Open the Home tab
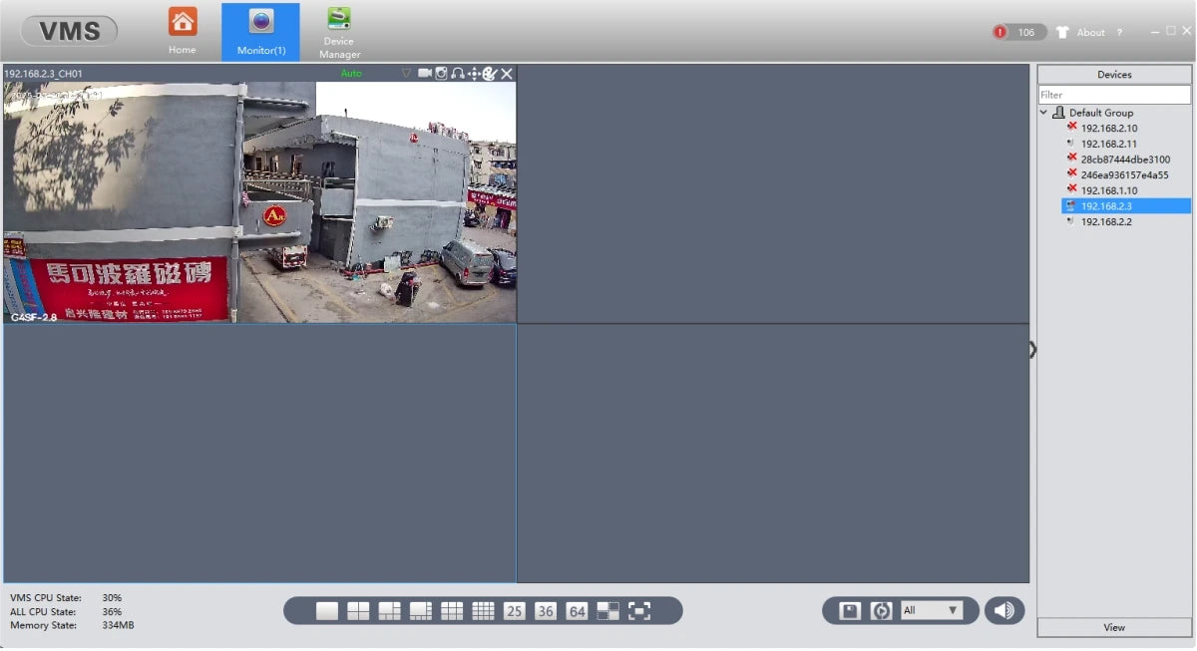The width and height of the screenshot is (1197, 651). (x=183, y=31)
